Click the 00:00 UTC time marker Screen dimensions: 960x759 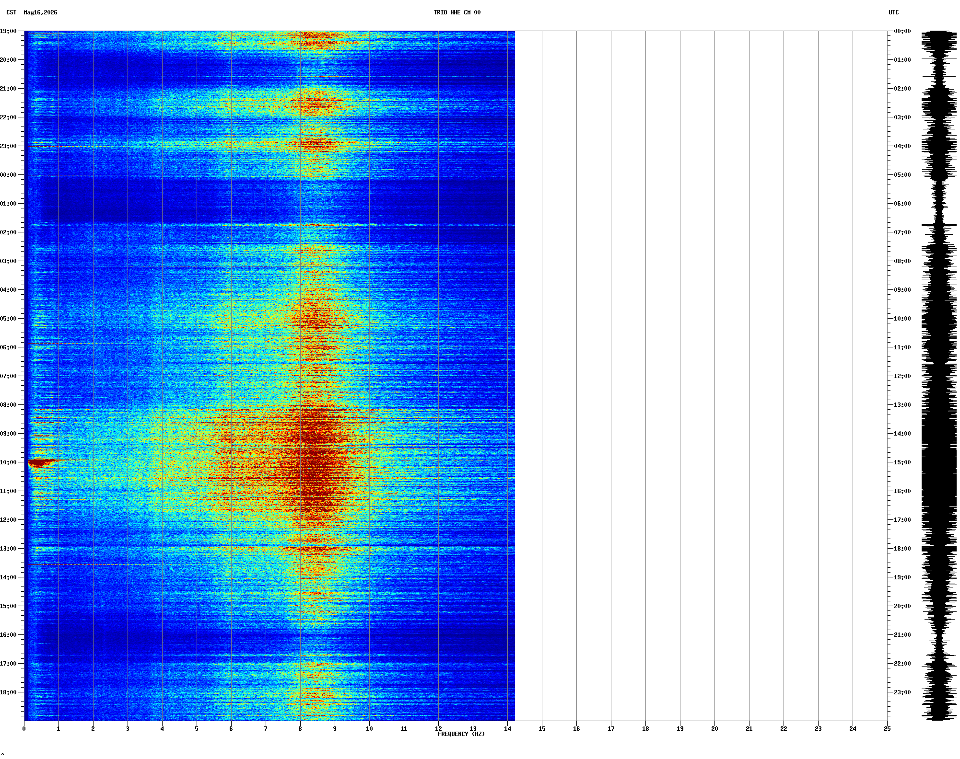pos(902,31)
